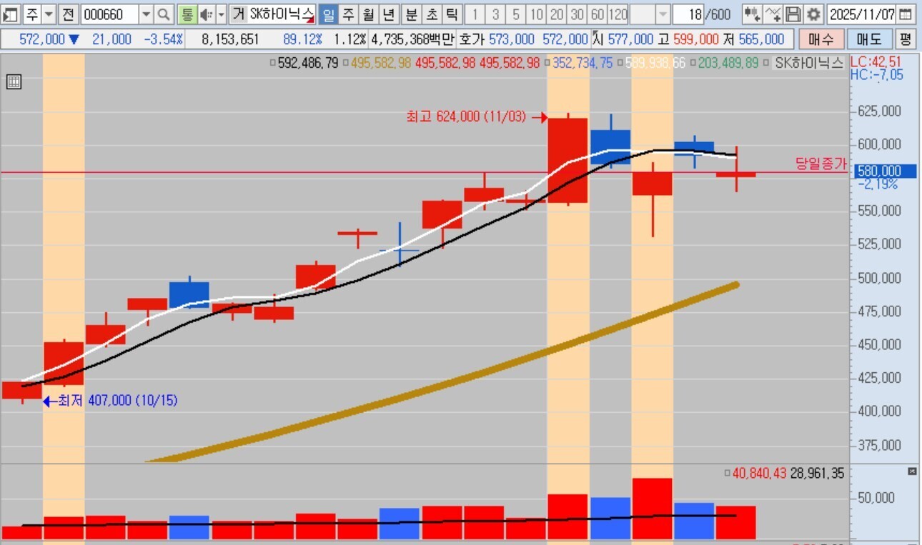Click the 최저 407,000 (10/15) low label
922x545 pixels.
tap(118, 401)
